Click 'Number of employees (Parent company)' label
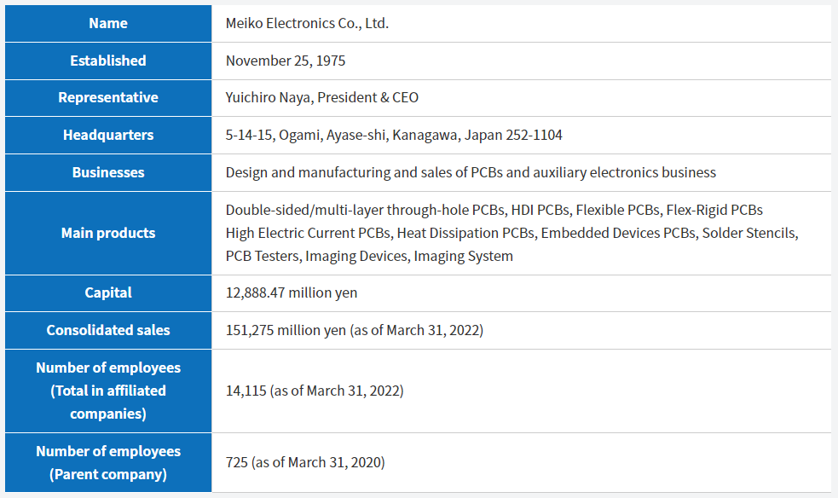Viewport: 838px width, 498px height. pyautogui.click(x=108, y=463)
